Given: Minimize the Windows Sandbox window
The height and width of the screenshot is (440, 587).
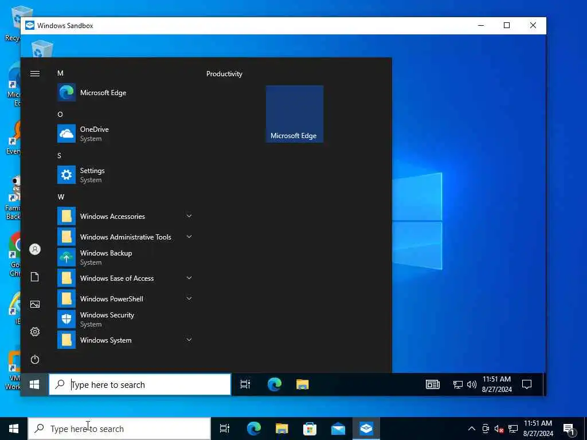Looking at the screenshot, I should (481, 25).
